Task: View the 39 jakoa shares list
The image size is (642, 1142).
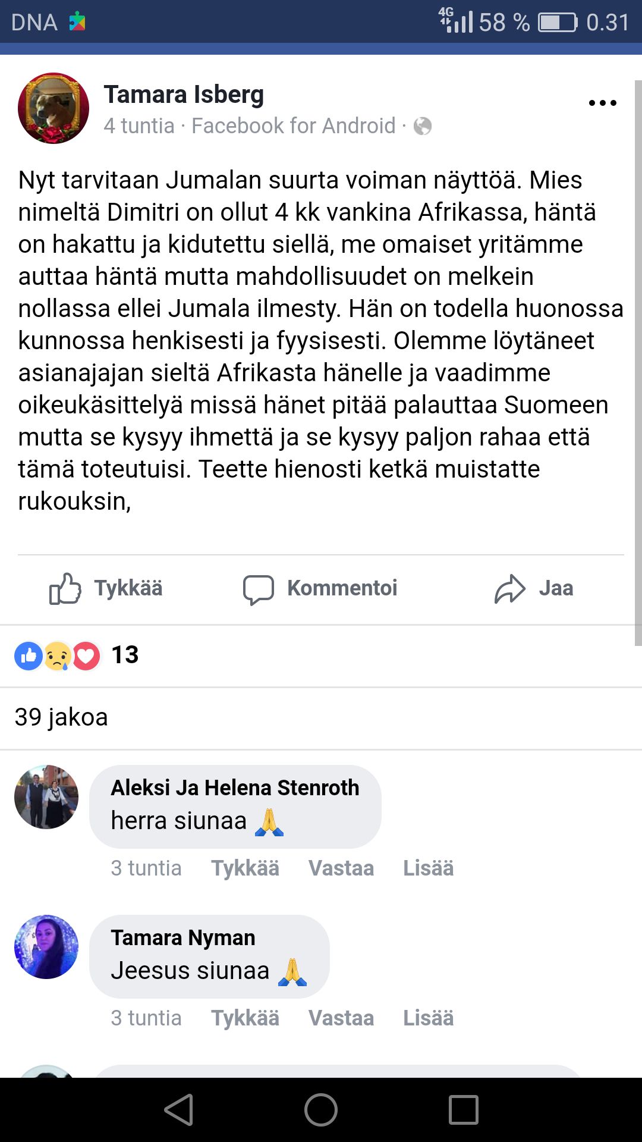Action: [61, 717]
